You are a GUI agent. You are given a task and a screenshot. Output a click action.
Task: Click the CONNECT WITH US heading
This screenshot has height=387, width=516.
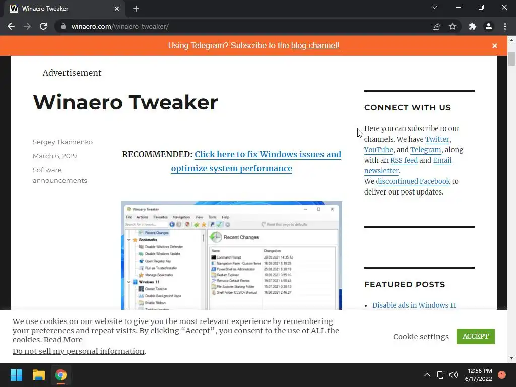(407, 108)
